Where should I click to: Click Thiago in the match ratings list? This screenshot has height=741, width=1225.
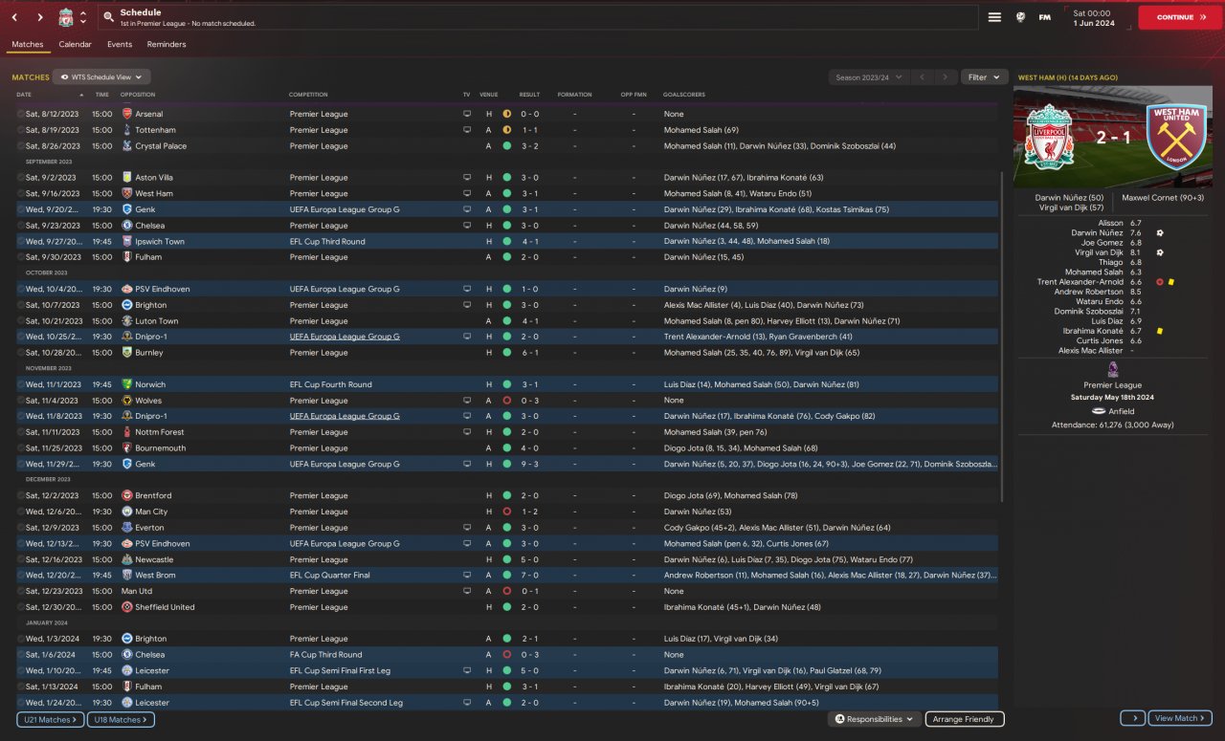point(1111,262)
